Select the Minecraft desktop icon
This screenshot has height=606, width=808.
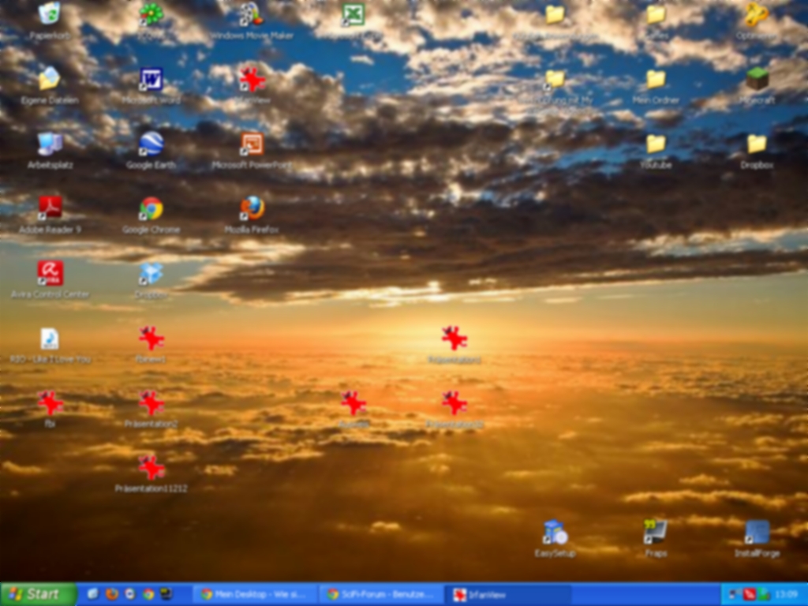pos(757,80)
